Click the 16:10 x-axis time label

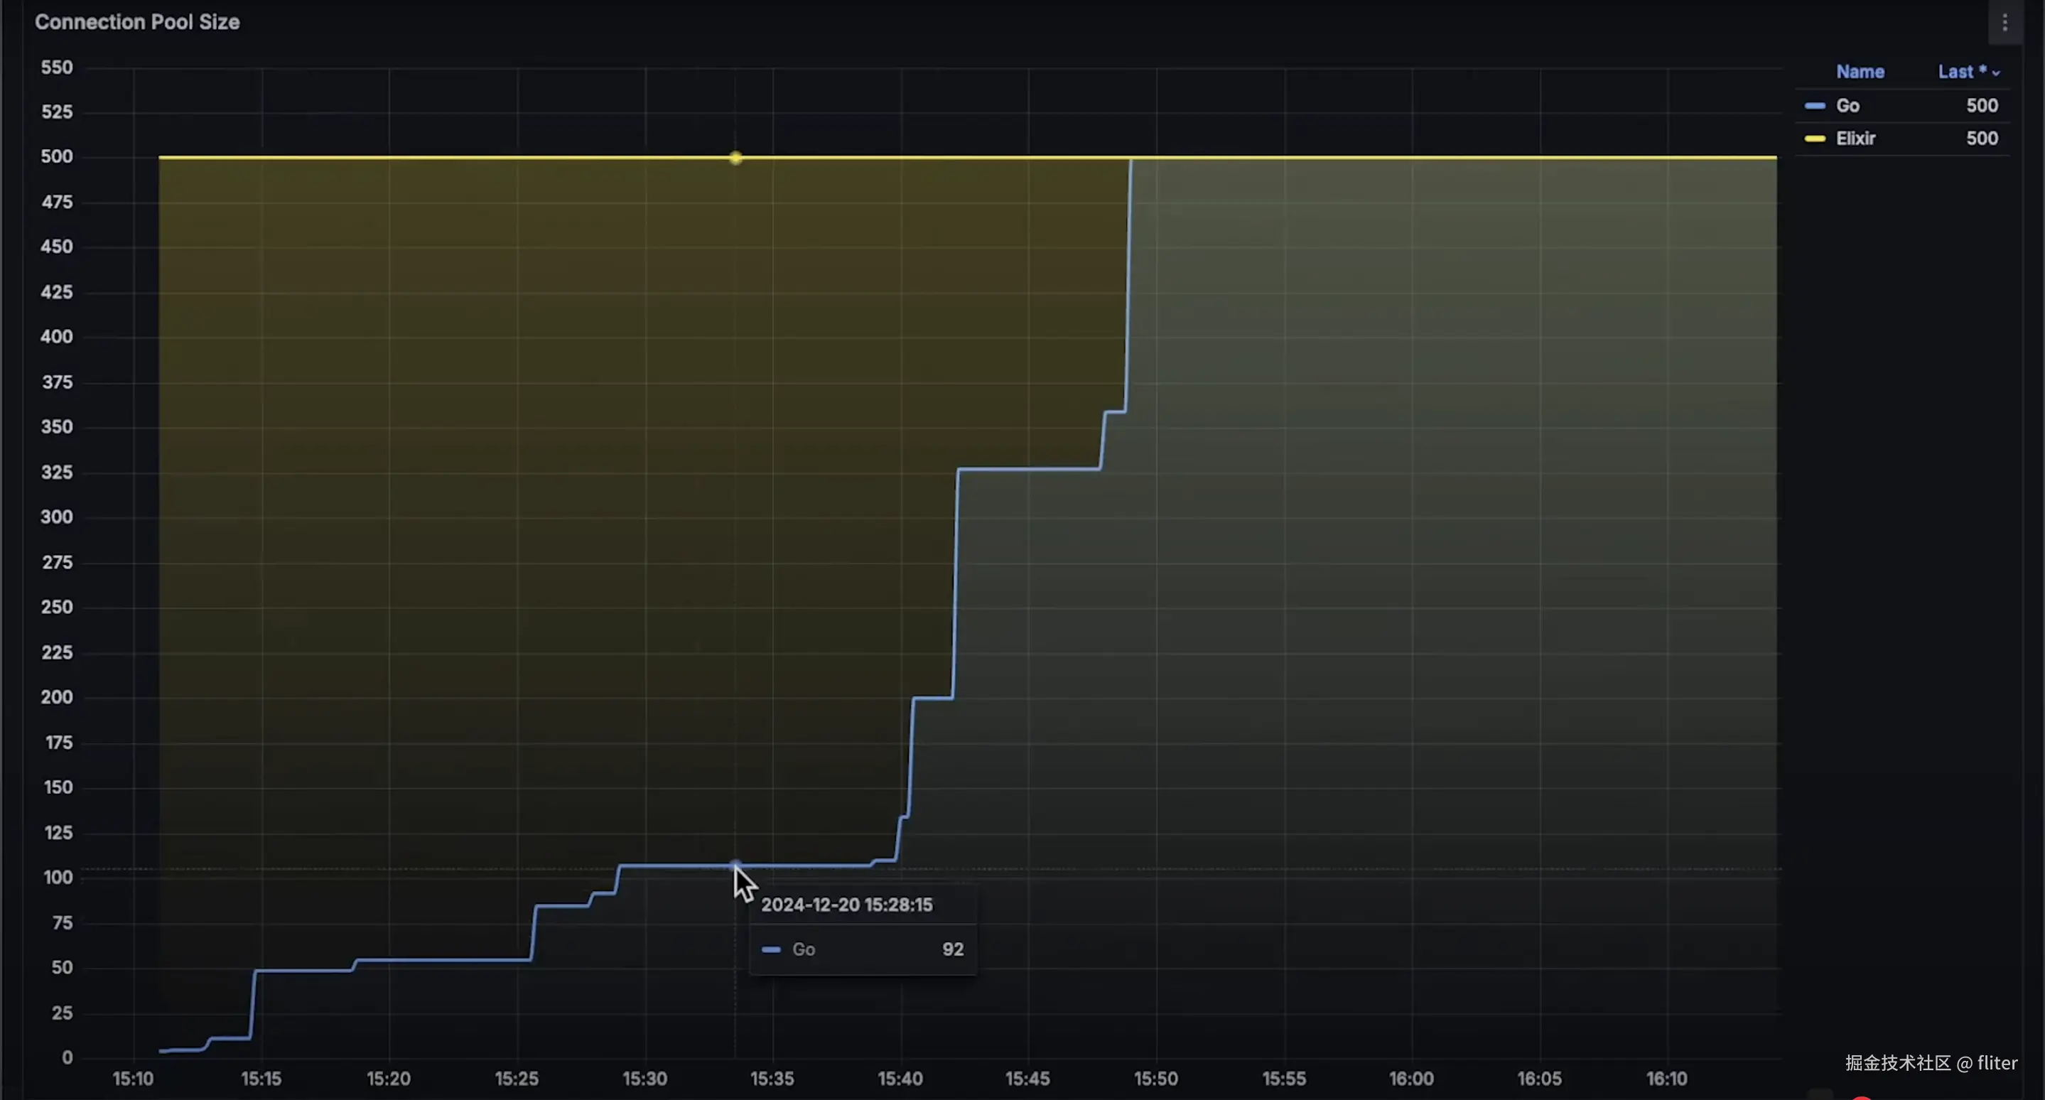tap(1666, 1079)
